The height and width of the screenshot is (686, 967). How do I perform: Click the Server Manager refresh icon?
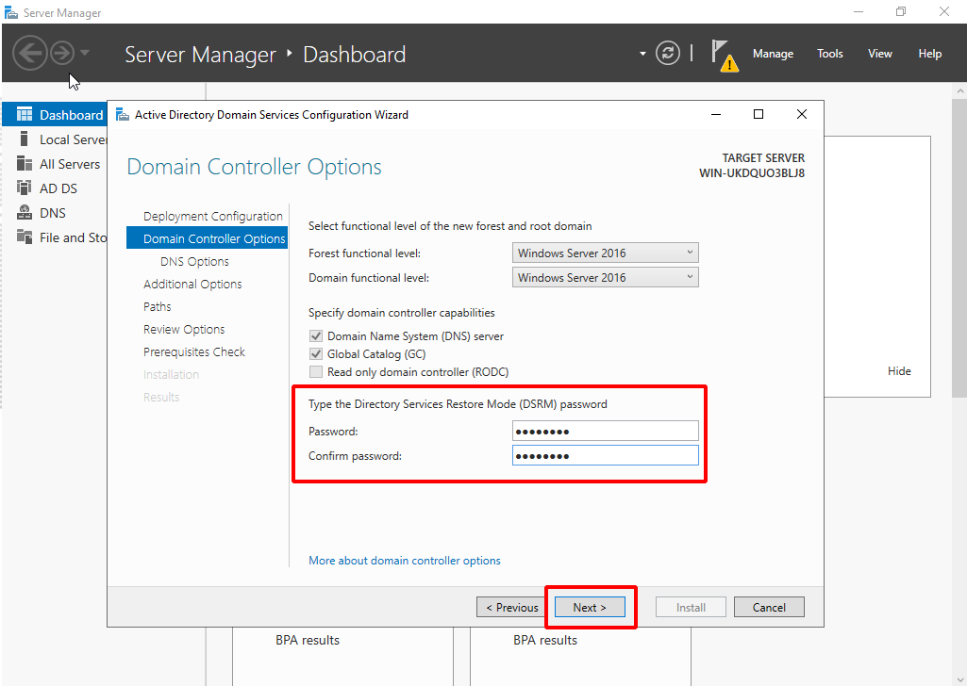point(668,54)
